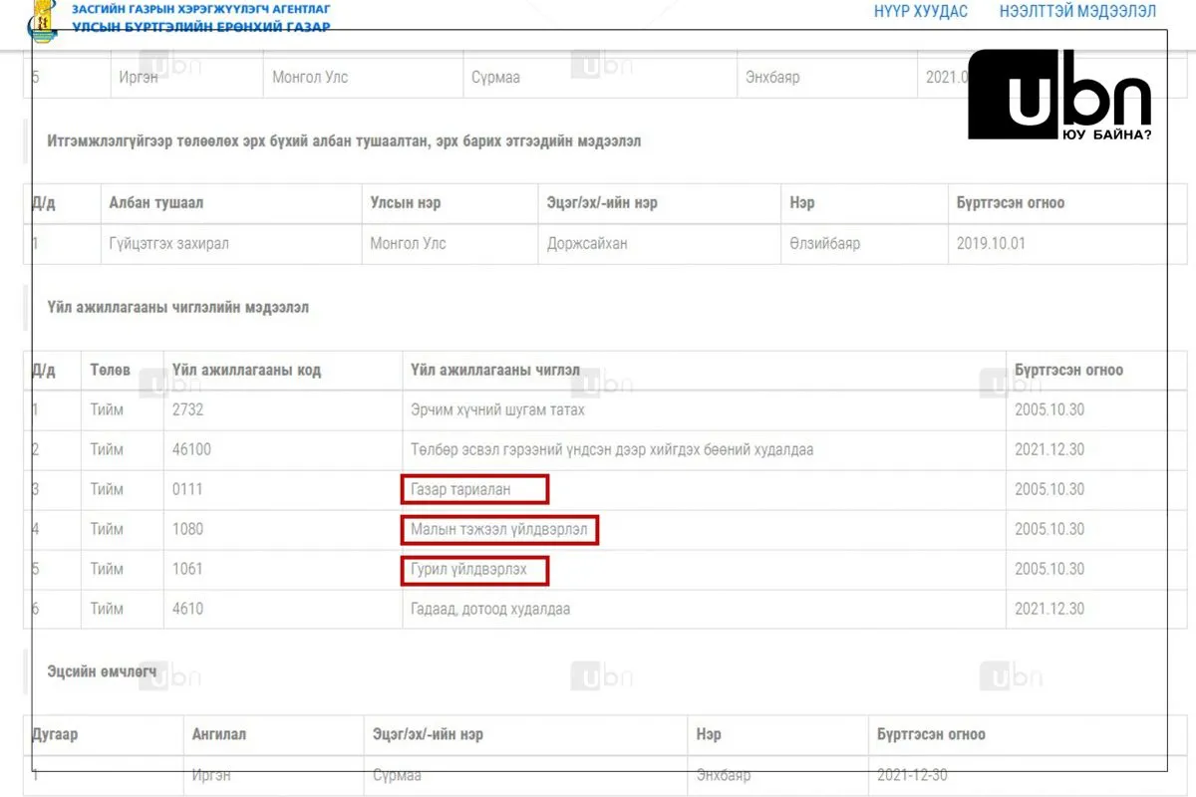This screenshot has height=797, width=1196.
Task: Click the Ангилал column header
Action: [x=219, y=734]
